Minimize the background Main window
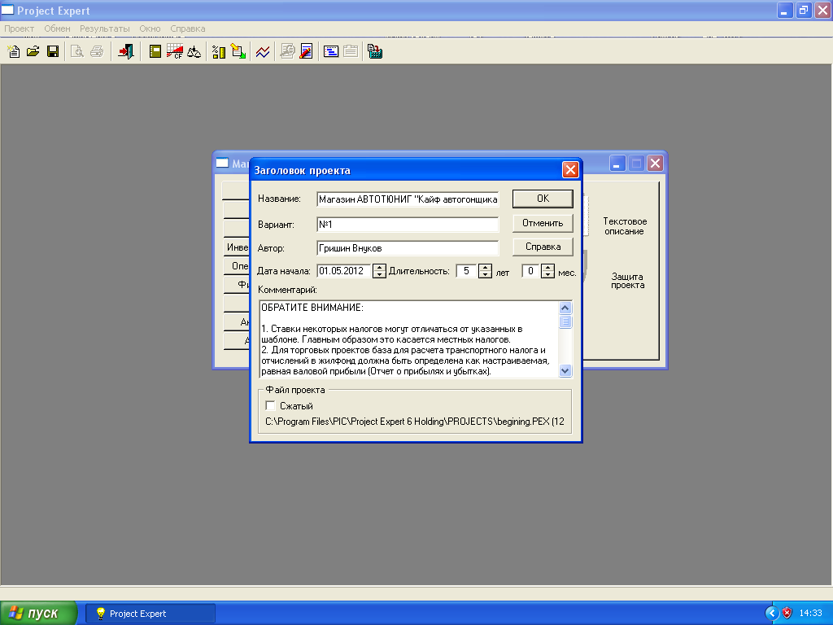Image resolution: width=833 pixels, height=625 pixels. (x=617, y=163)
